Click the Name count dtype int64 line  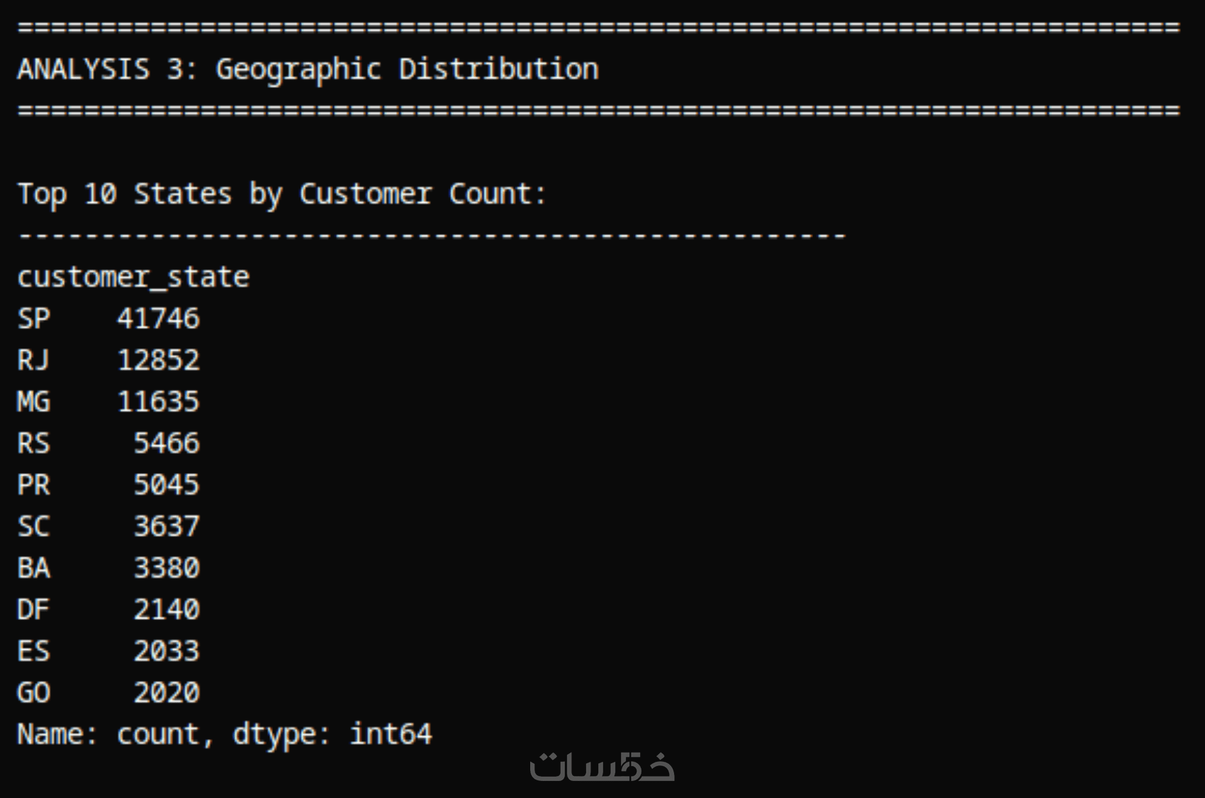(224, 734)
